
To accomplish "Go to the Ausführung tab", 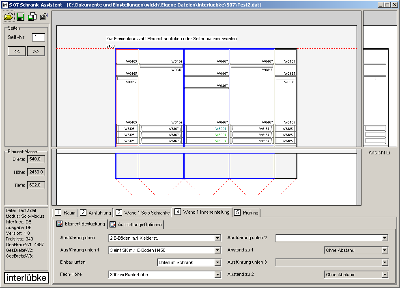I will (x=96, y=212).
